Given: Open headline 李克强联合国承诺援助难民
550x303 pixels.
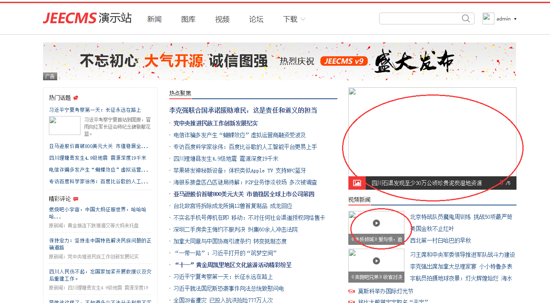Looking at the screenshot, I should coord(243,111).
